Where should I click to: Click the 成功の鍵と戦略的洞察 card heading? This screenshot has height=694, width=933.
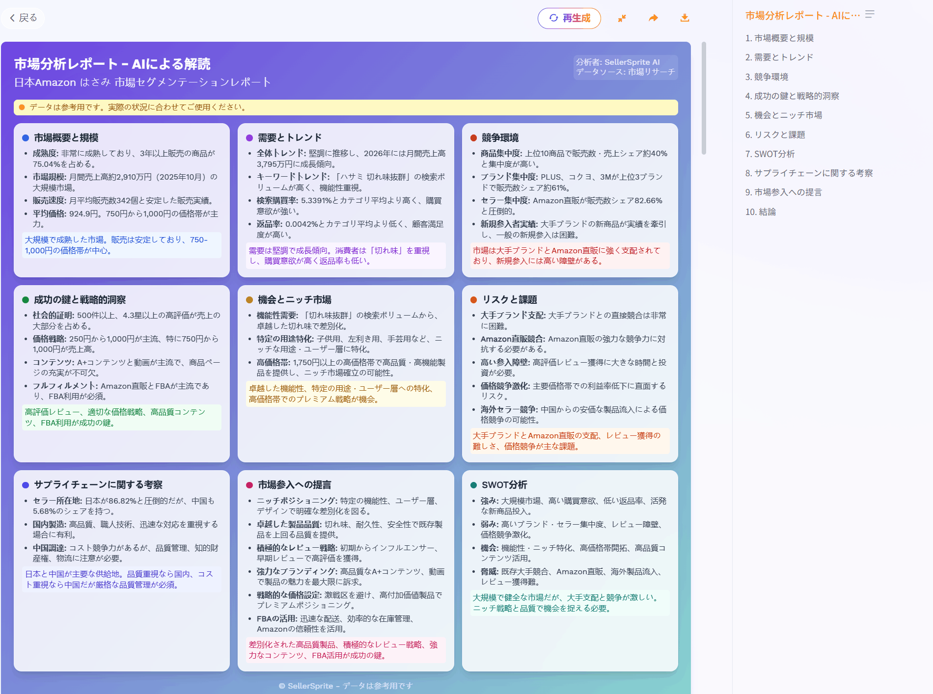(80, 300)
